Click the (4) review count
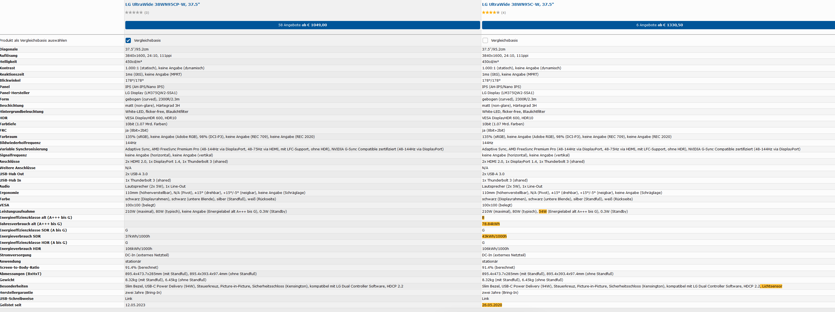Viewport: 835px width, 312px height. point(503,13)
